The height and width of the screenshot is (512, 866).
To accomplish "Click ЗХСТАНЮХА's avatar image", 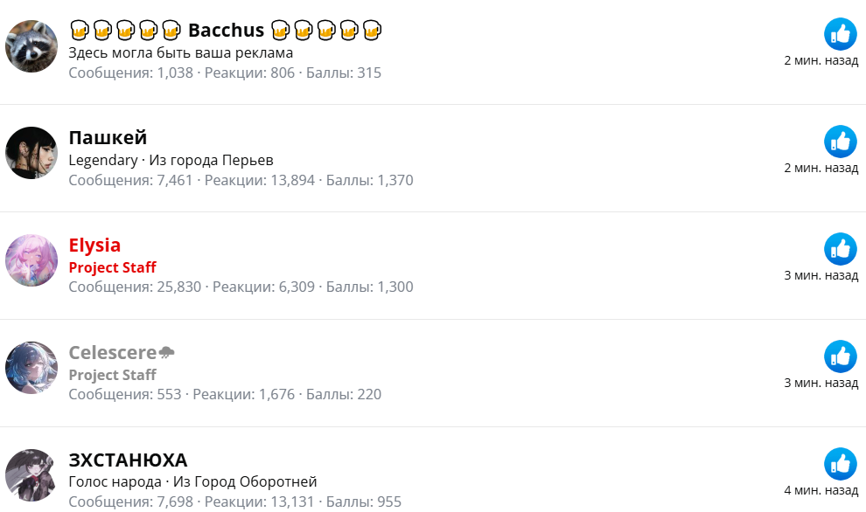I will tap(31, 475).
